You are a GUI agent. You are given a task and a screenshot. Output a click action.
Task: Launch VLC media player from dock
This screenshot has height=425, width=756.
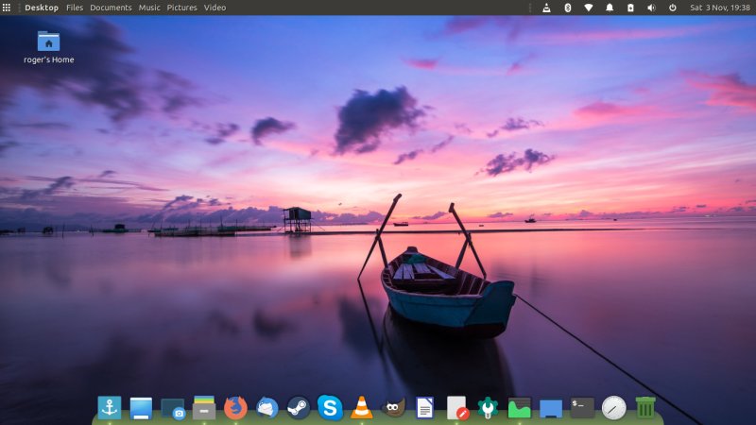point(361,407)
